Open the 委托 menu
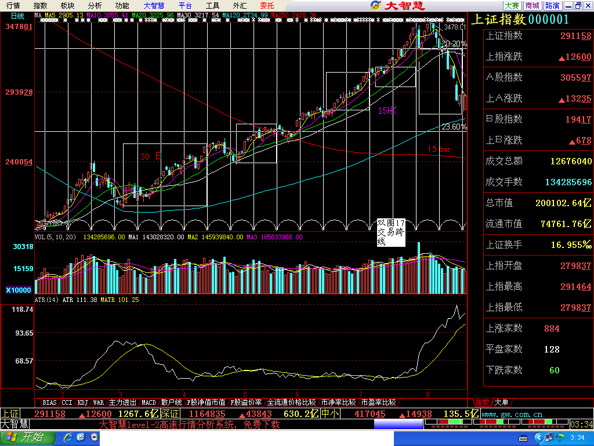594x446 pixels. tap(267, 5)
